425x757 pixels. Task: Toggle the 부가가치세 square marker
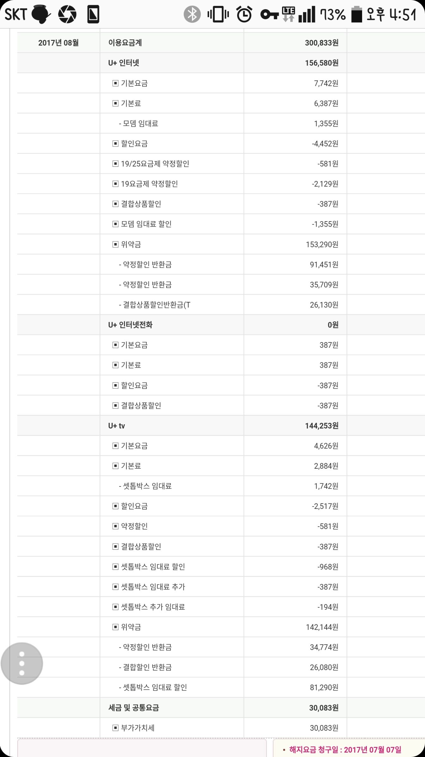point(115,728)
